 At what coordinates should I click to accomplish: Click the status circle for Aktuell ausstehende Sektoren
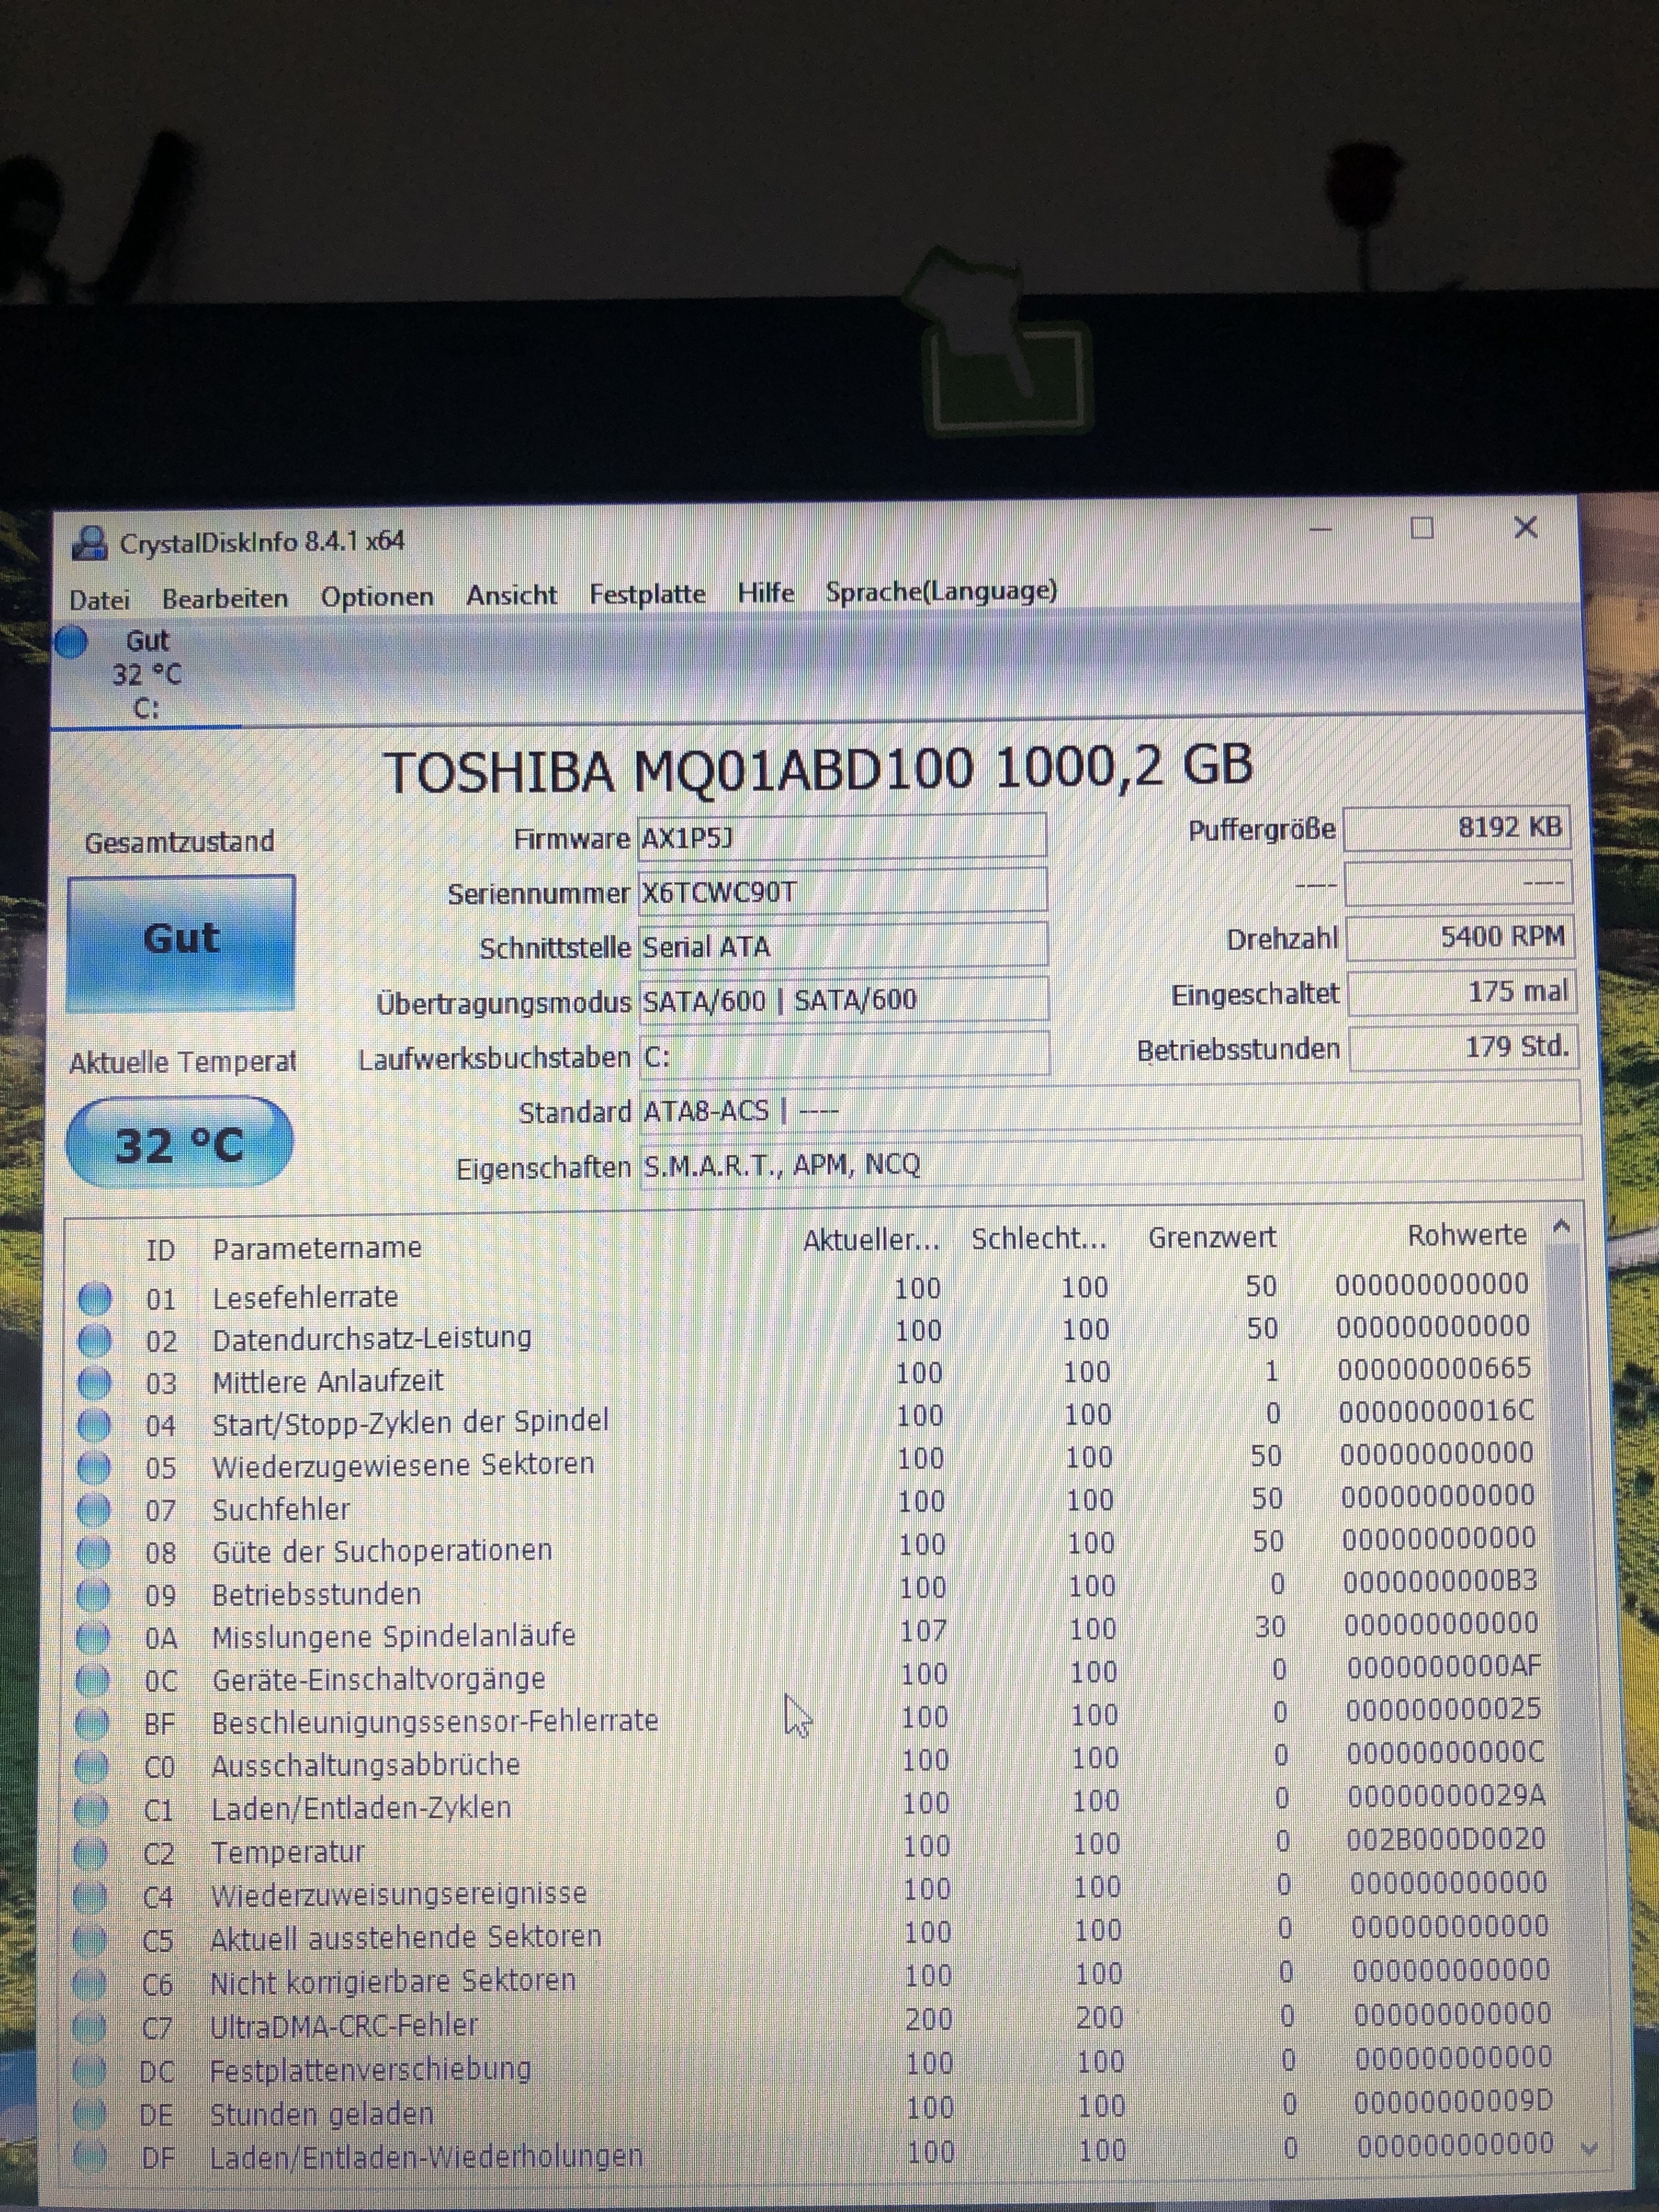90,1940
